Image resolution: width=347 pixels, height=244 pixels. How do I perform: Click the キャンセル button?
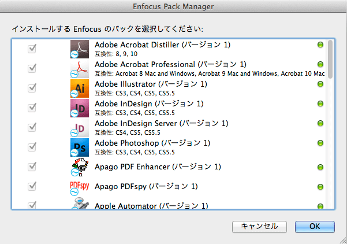click(x=259, y=227)
